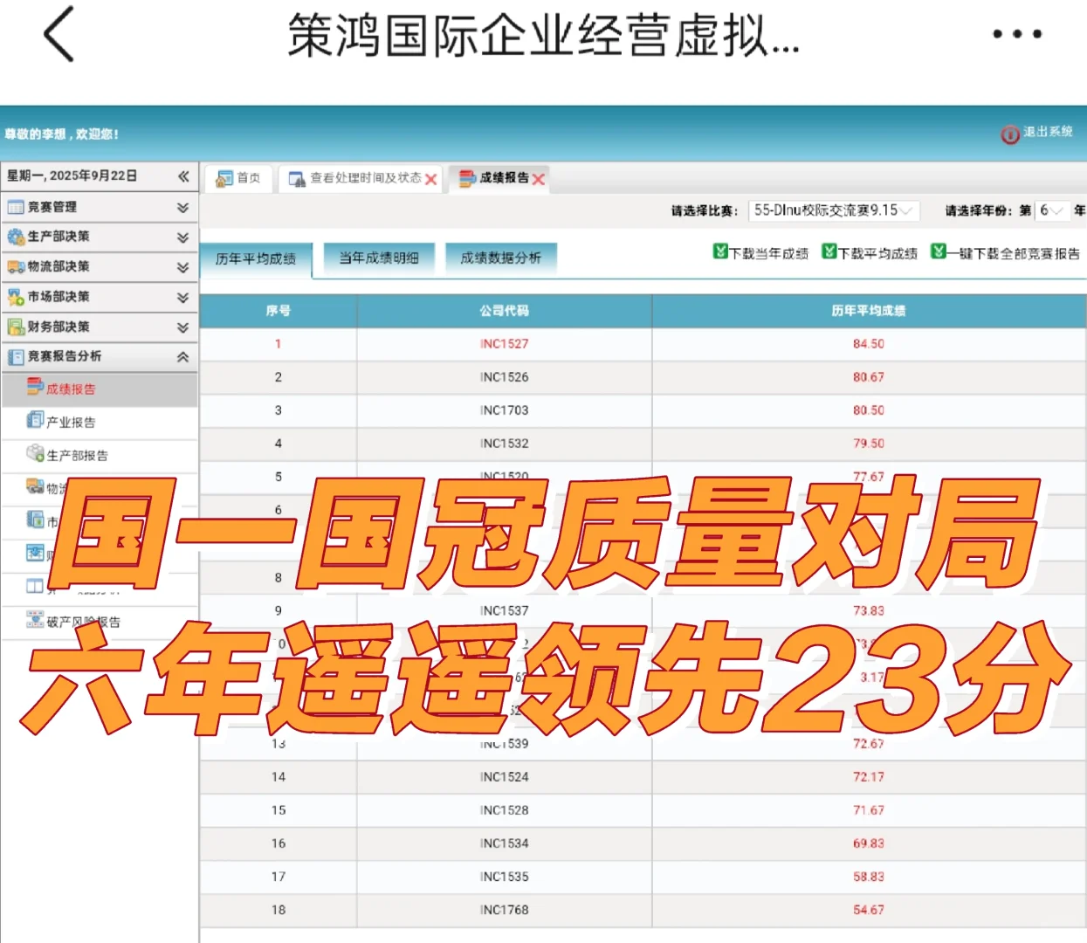Click the 市场部决策 icon
This screenshot has height=943, width=1087.
[x=16, y=297]
